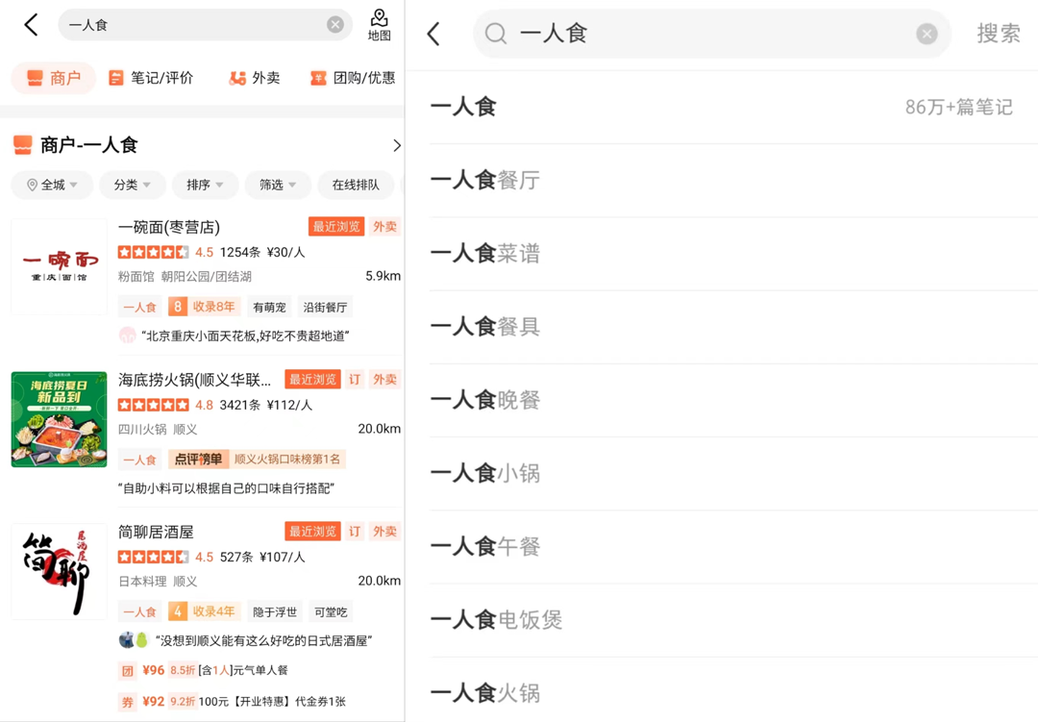Open the 没想到顺义 review quote

pyautogui.click(x=263, y=640)
